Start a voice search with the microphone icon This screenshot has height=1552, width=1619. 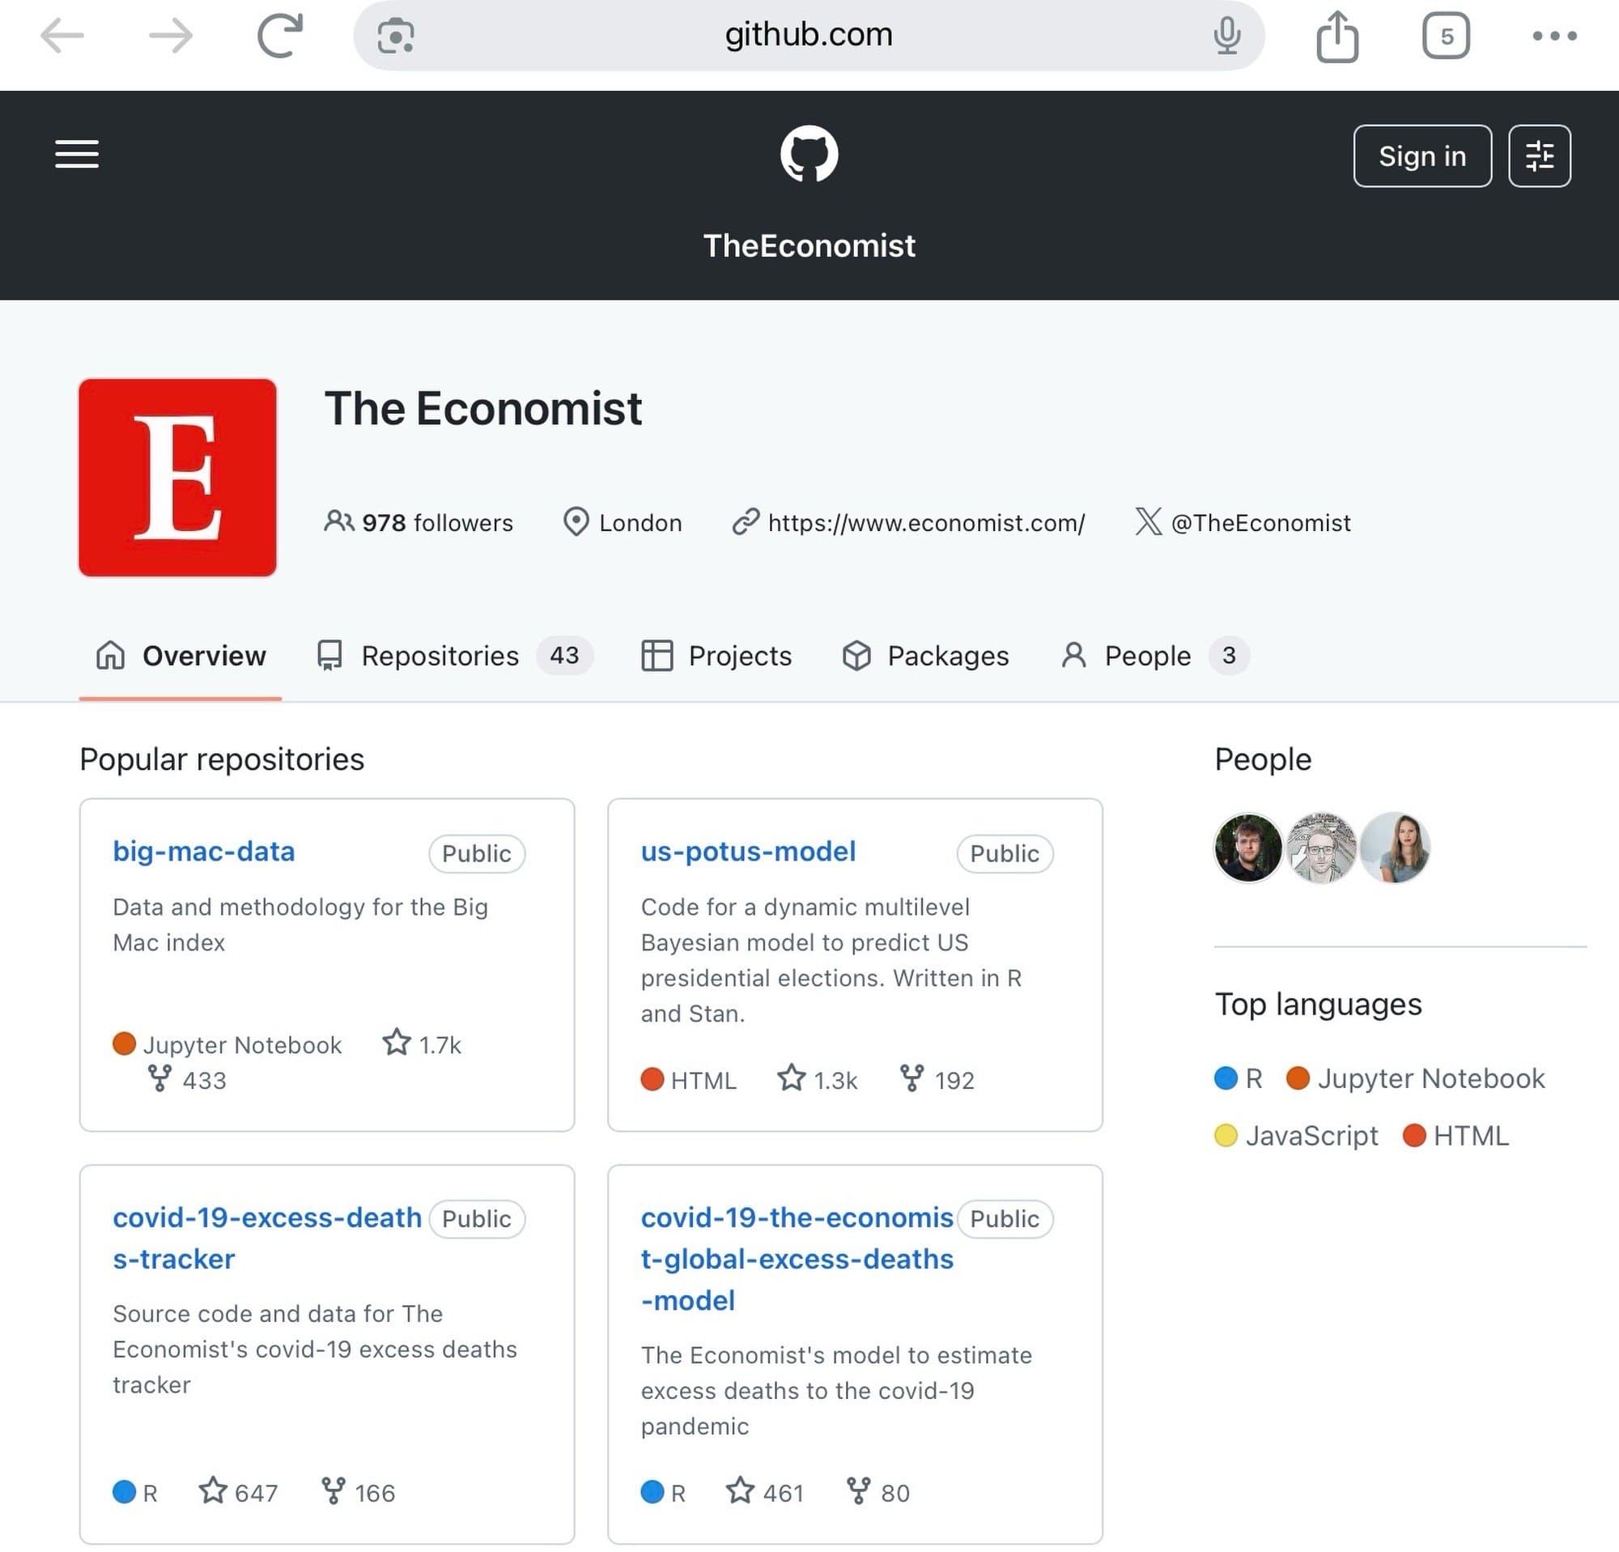[x=1228, y=35]
